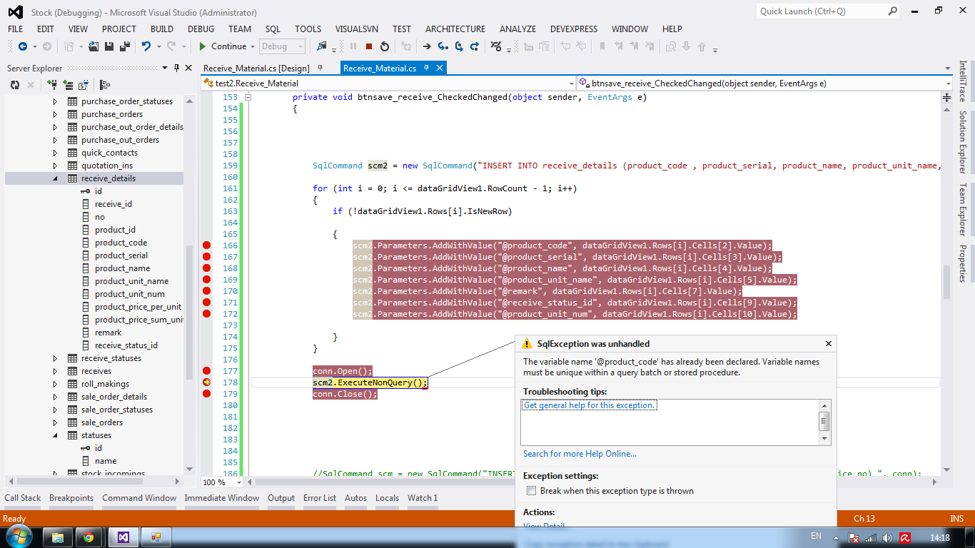This screenshot has height=548, width=975.
Task: Click the Undo arrow icon
Action: (146, 46)
